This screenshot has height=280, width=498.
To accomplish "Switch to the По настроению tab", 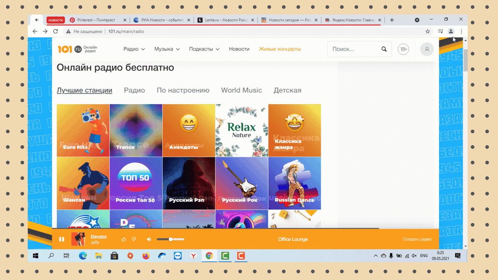I will pyautogui.click(x=183, y=90).
